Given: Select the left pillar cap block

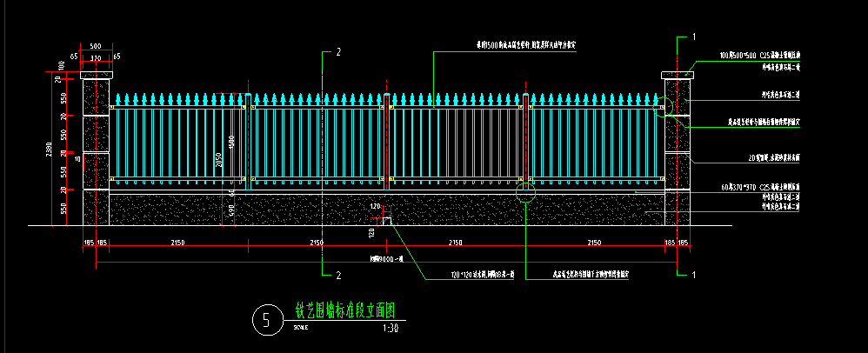Looking at the screenshot, I should (96, 74).
